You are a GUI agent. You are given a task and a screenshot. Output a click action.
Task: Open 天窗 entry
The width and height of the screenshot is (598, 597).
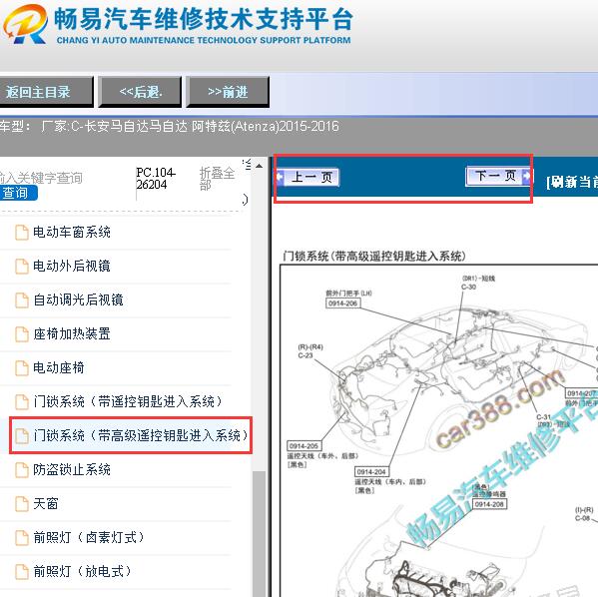click(46, 504)
